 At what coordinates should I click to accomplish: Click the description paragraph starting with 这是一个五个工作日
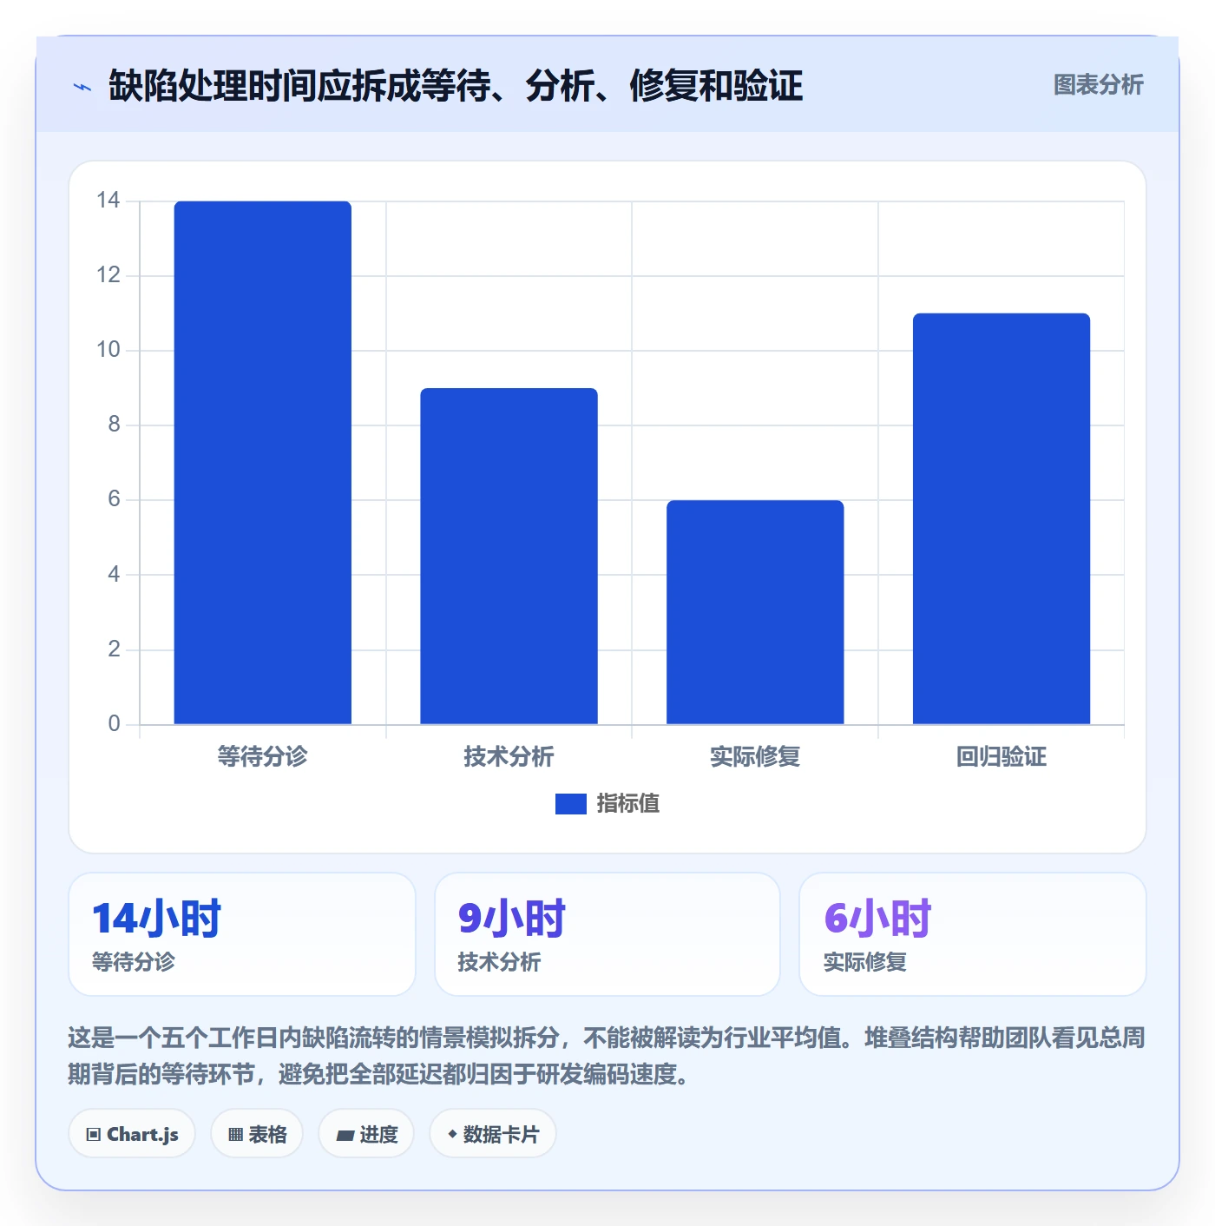pos(607,1056)
